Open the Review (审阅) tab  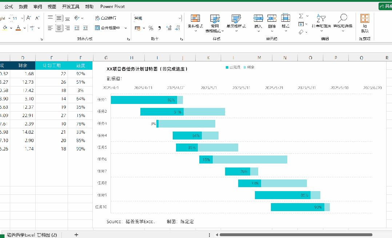click(x=38, y=7)
